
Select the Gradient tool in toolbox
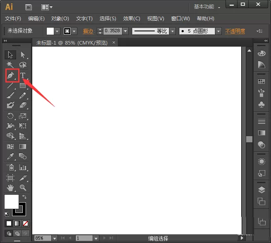(23, 146)
